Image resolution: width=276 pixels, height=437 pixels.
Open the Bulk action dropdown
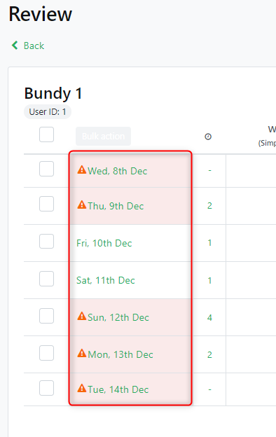click(103, 137)
